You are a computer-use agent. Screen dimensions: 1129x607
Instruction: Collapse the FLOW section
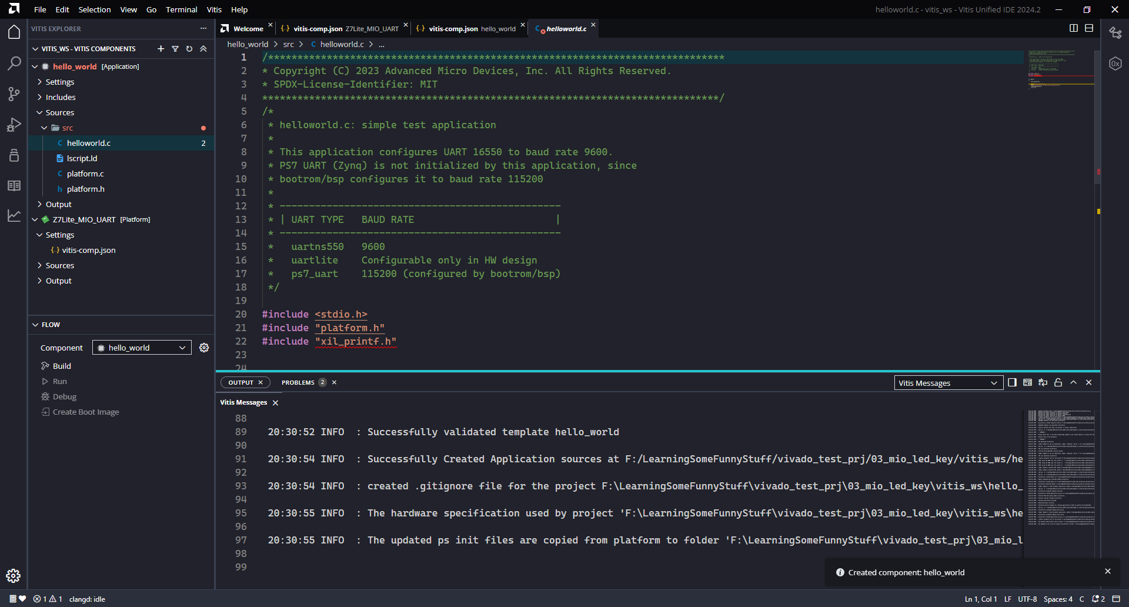(x=35, y=325)
